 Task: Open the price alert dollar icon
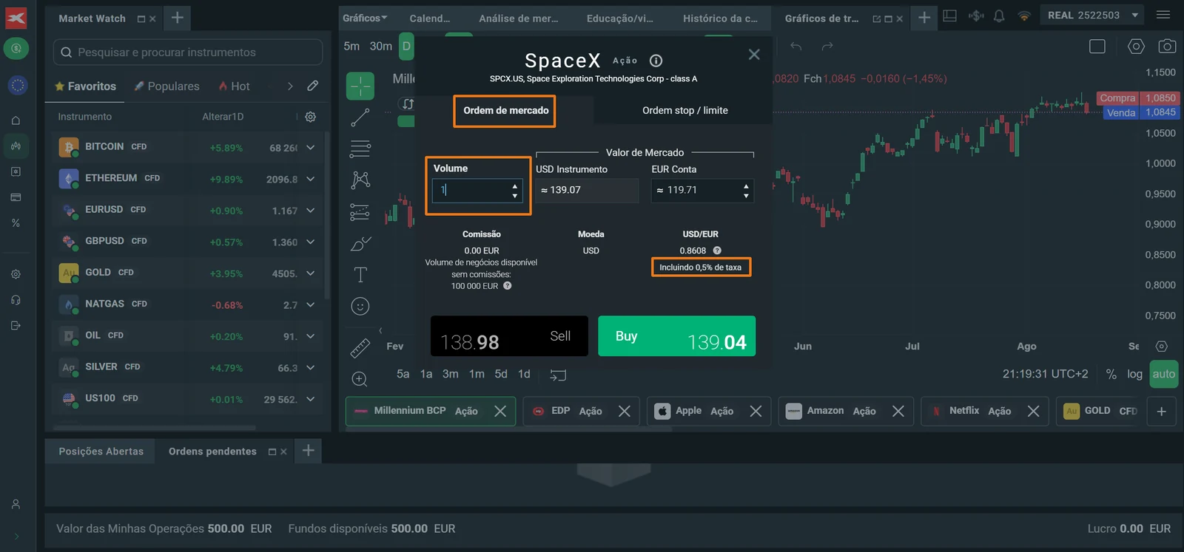(x=976, y=16)
